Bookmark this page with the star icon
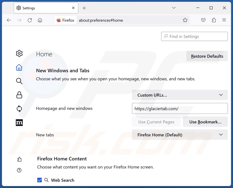 pos(185,20)
